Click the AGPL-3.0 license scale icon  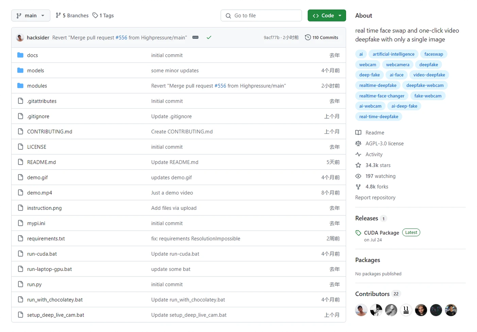[x=358, y=143]
